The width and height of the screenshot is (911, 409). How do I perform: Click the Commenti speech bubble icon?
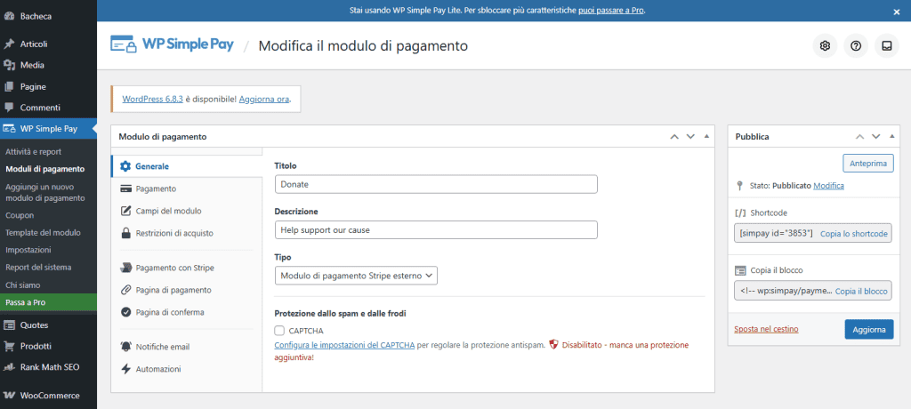tap(9, 108)
